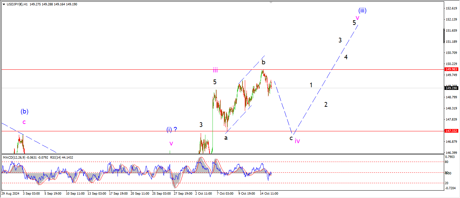
Task: Select the USDJPY(€),H1 chart title text
Action: pyautogui.click(x=17, y=4)
